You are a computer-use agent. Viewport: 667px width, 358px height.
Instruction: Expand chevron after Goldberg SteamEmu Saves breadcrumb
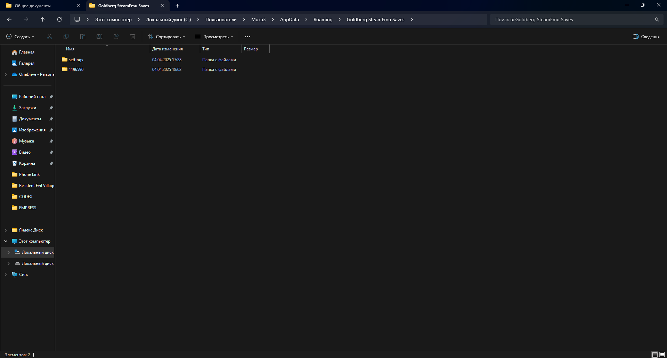click(412, 19)
